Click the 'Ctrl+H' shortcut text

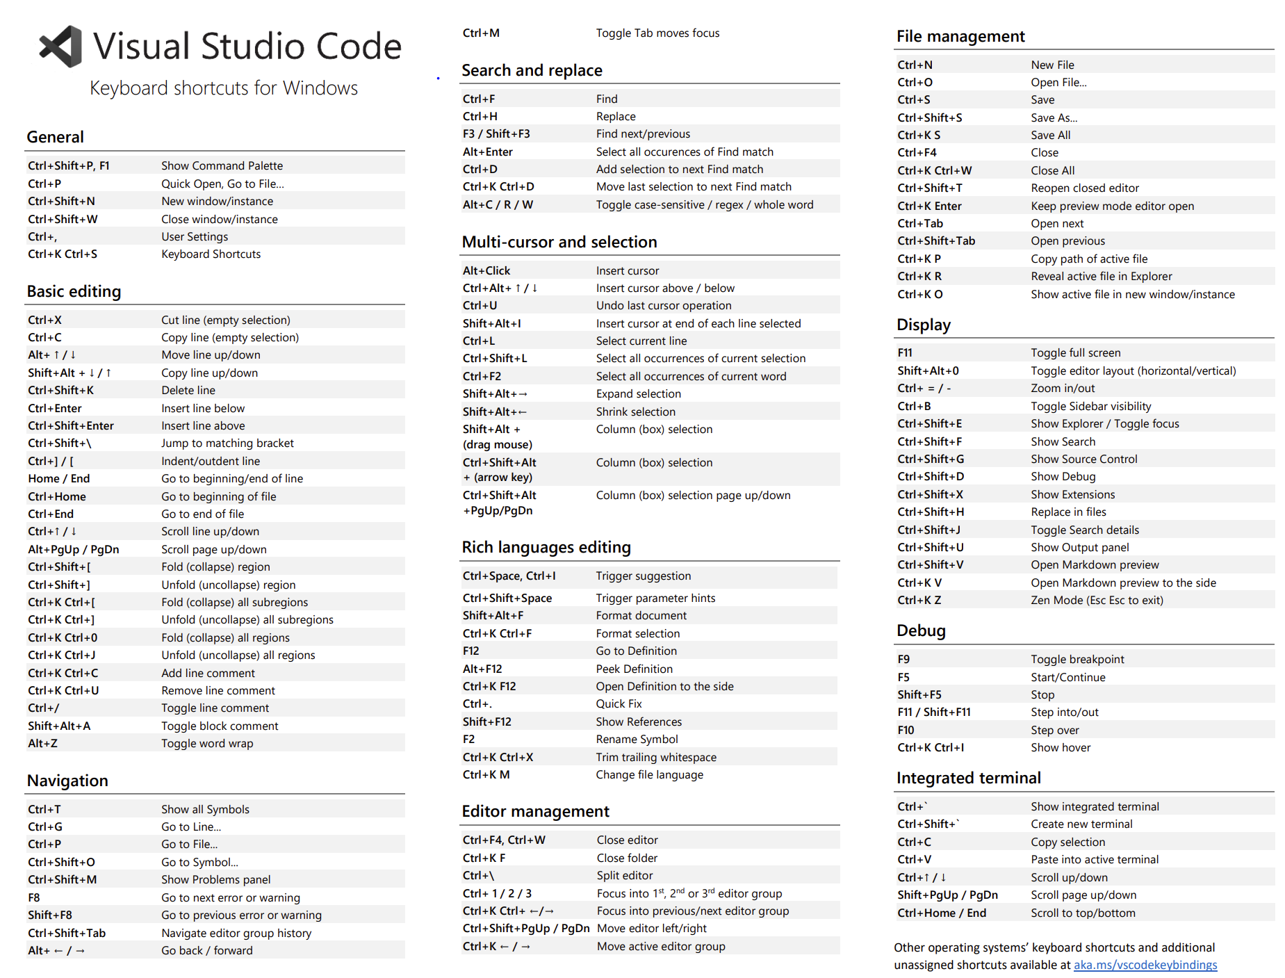click(x=480, y=116)
